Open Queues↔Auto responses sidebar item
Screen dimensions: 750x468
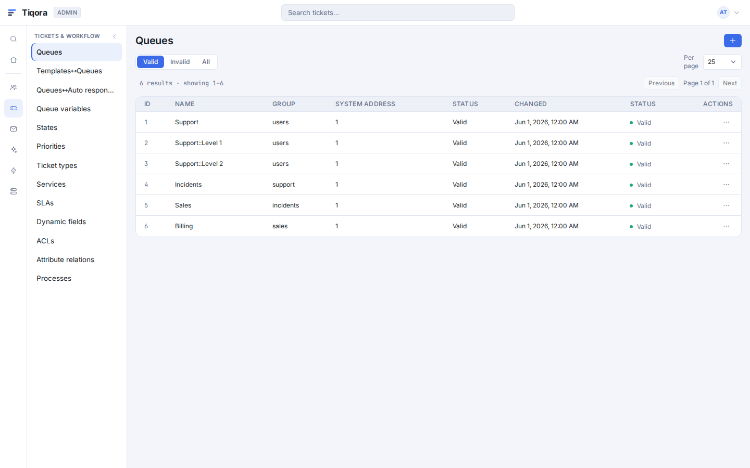pos(77,90)
